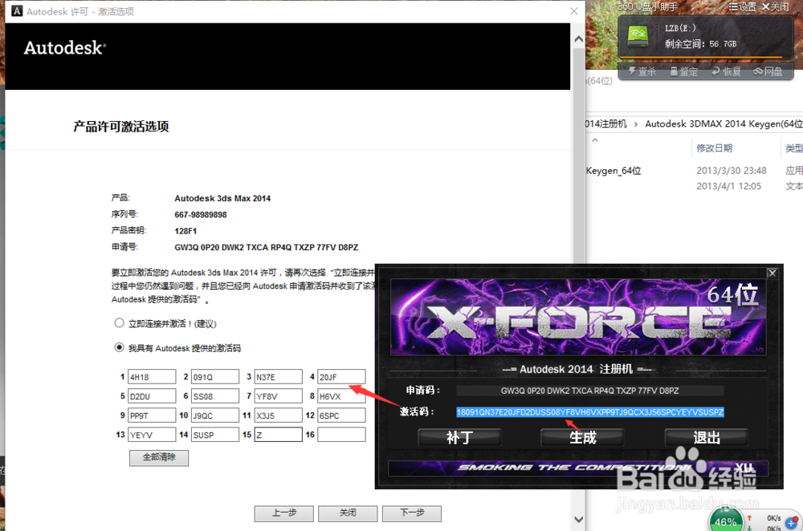This screenshot has width=803, height=531.
Task: Click 'LZB(E:)' drive label in U盘小助手
Action: 680,29
